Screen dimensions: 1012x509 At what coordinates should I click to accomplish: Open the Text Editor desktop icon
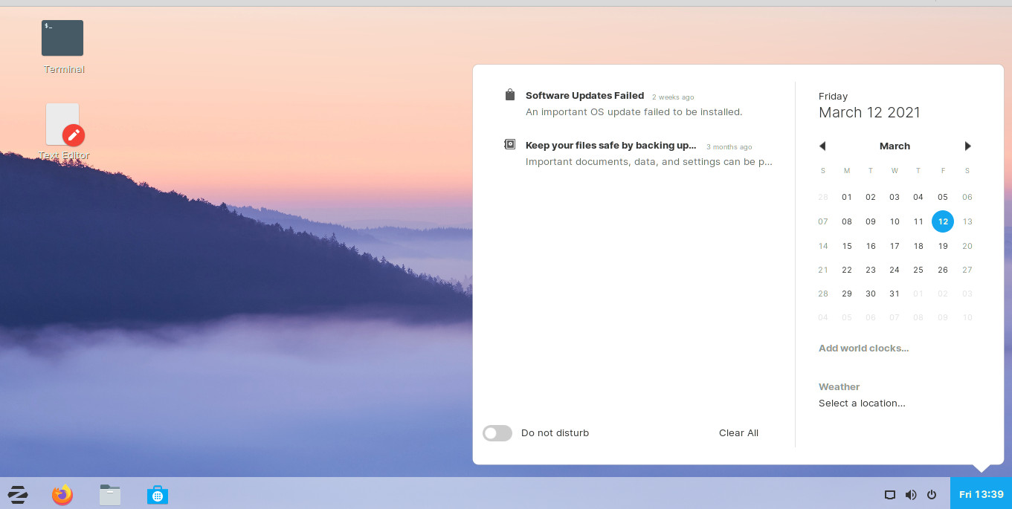[64, 132]
